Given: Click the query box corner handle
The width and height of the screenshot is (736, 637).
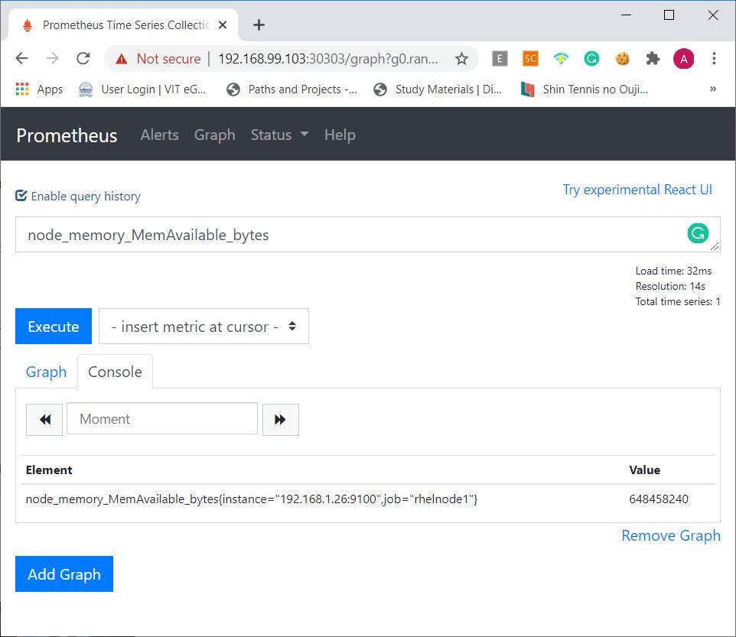Looking at the screenshot, I should (715, 245).
